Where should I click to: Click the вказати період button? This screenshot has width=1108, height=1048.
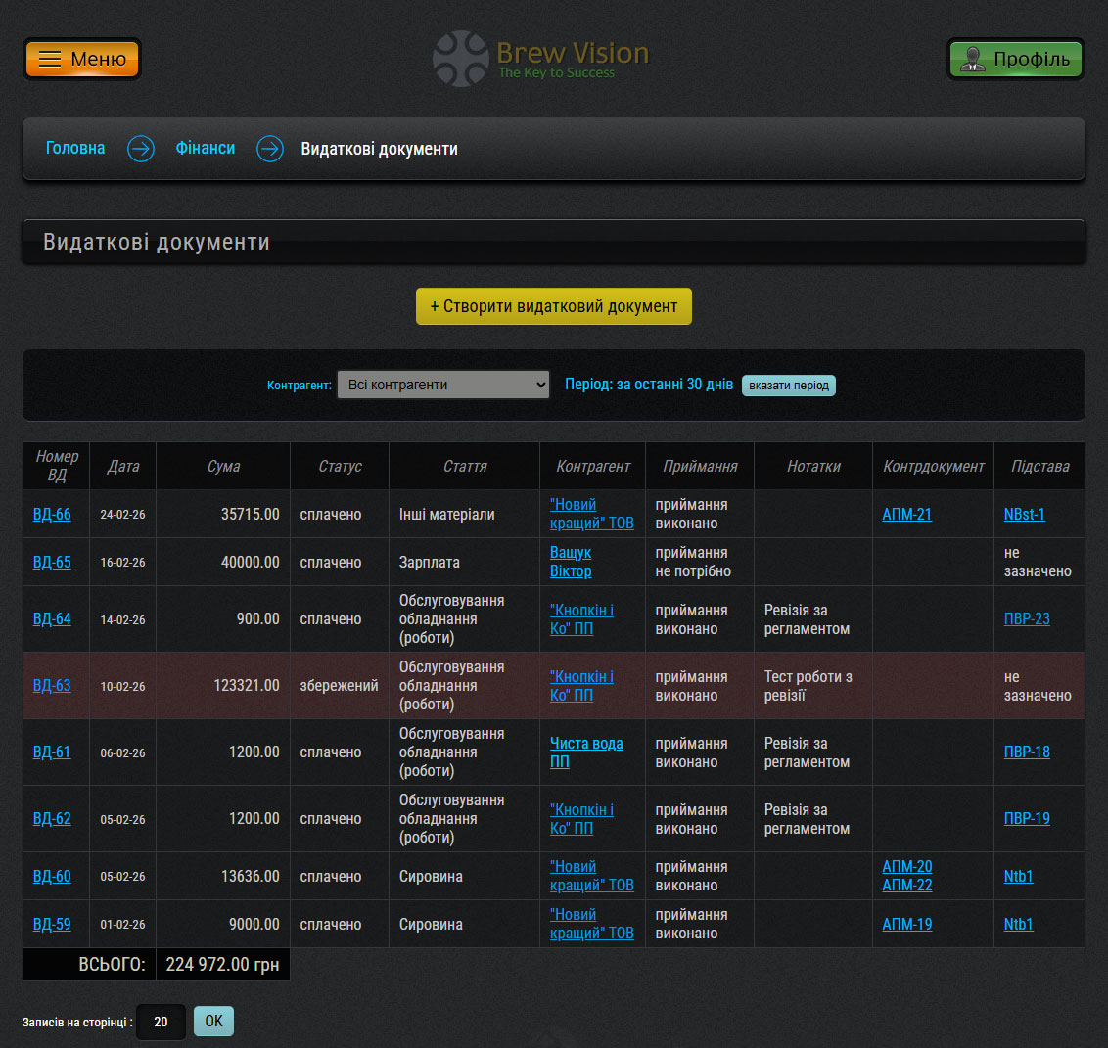click(x=788, y=386)
